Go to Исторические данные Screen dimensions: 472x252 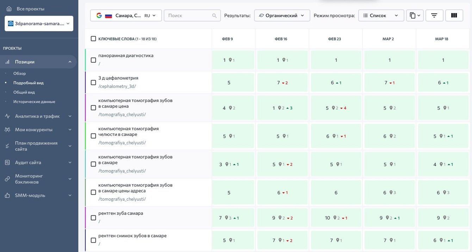[x=34, y=102]
